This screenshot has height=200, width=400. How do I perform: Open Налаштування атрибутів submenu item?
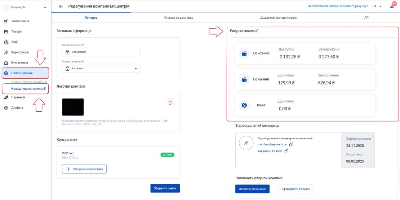pyautogui.click(x=29, y=82)
